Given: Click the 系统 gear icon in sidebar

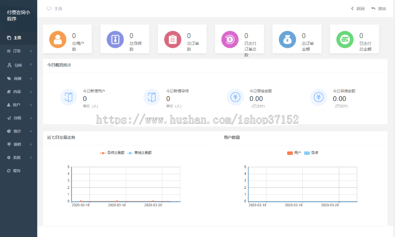Looking at the screenshot, I should click(9, 158).
